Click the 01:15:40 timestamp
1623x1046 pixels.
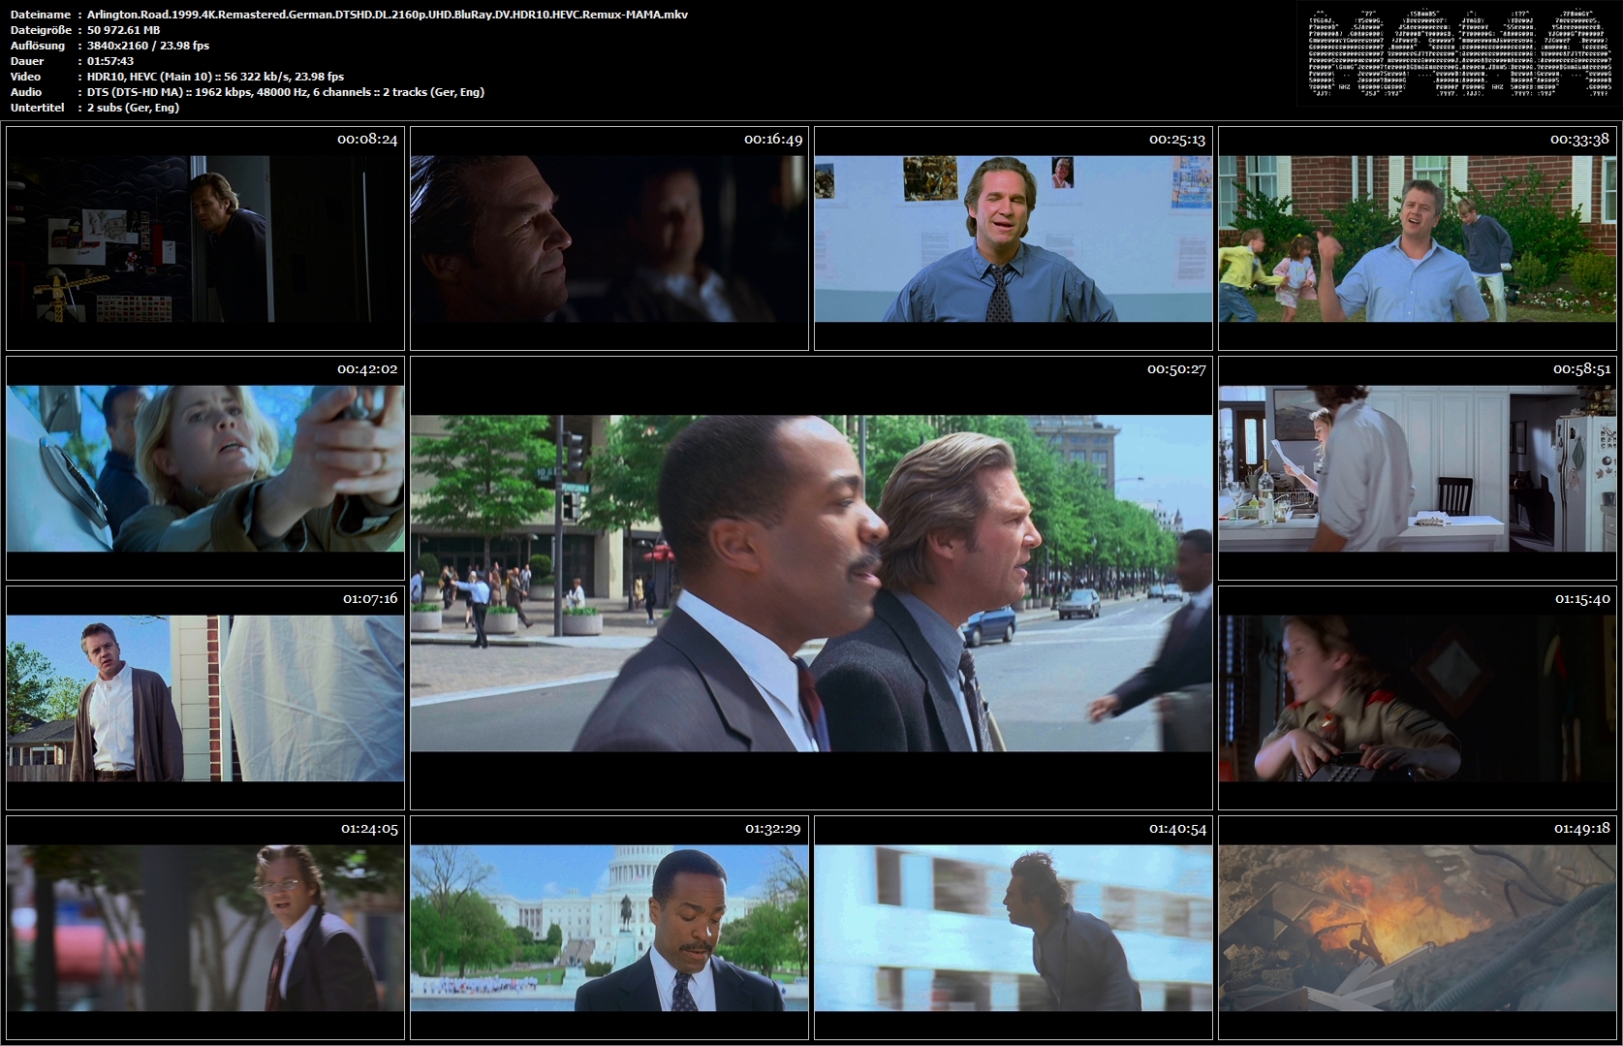(x=1582, y=599)
